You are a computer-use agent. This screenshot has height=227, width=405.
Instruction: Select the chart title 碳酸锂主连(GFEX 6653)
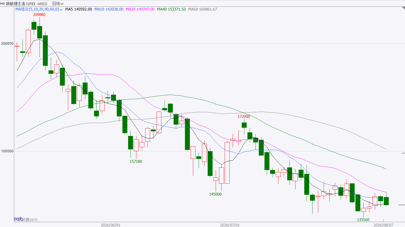tap(27, 4)
